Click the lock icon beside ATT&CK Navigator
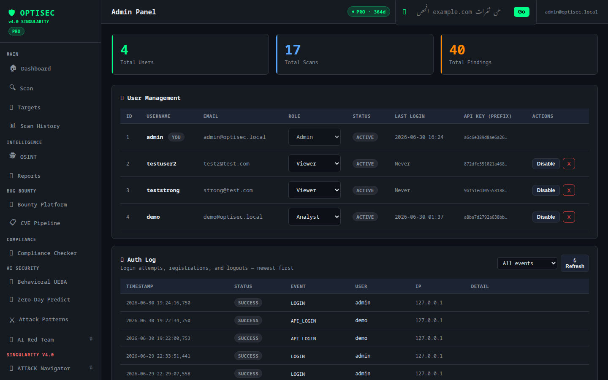The width and height of the screenshot is (608, 380). pos(91,367)
